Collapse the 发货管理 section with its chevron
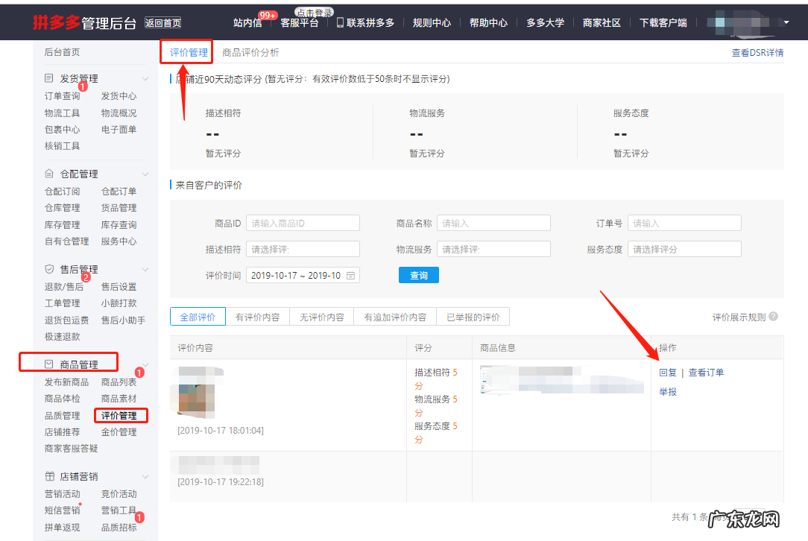Viewport: 808px width, 541px height. tap(147, 77)
